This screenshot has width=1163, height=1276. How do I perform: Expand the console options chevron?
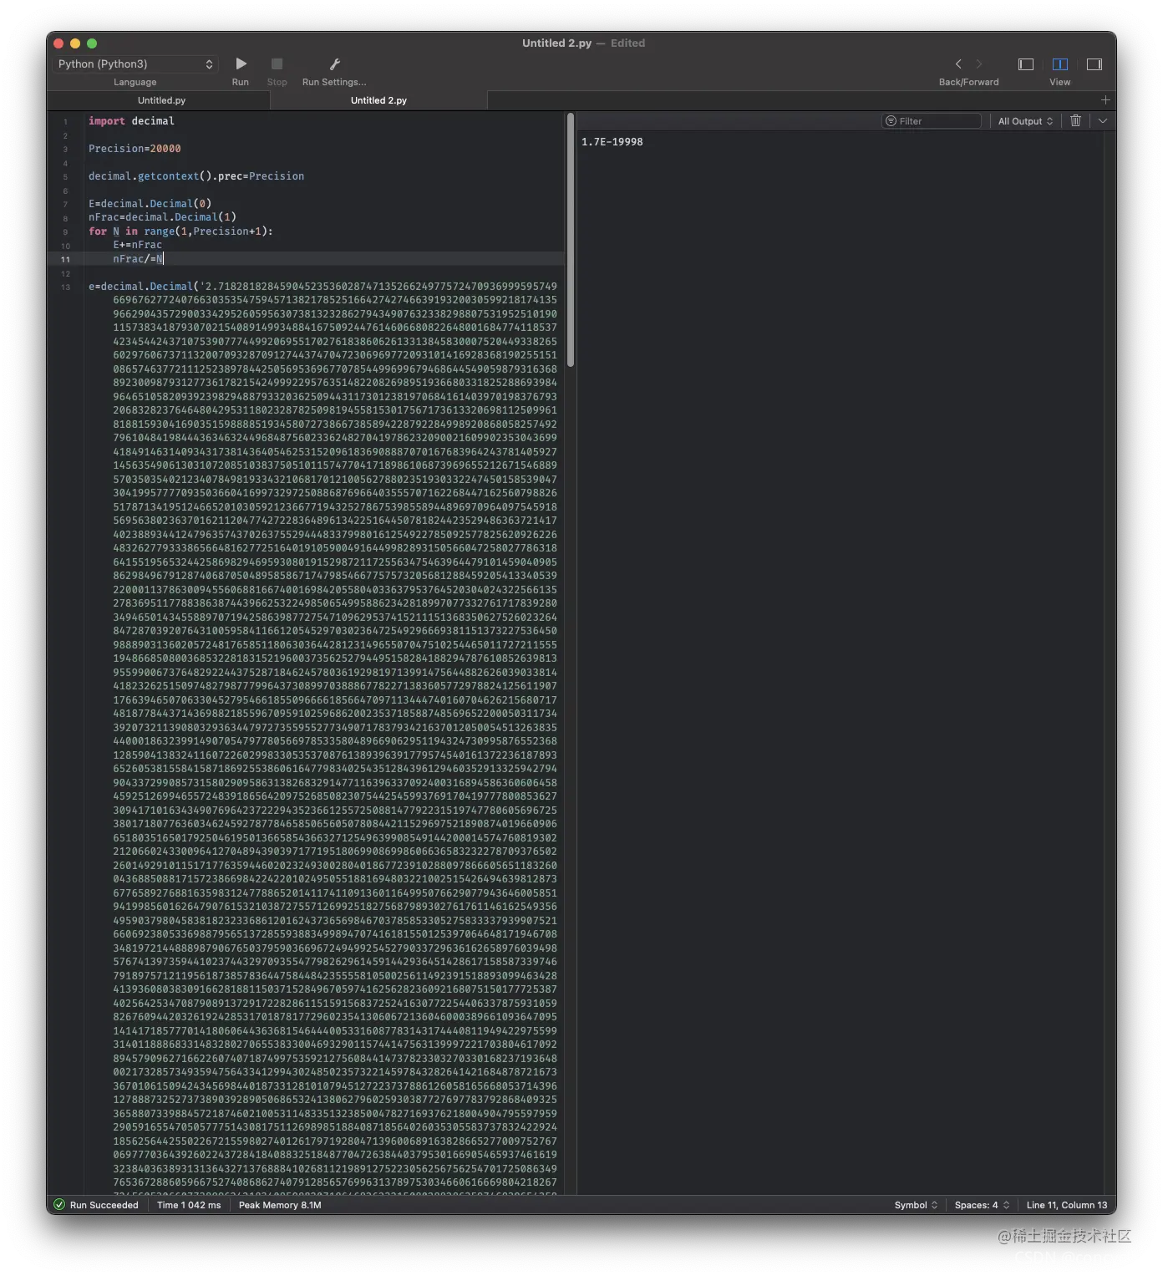(1103, 121)
